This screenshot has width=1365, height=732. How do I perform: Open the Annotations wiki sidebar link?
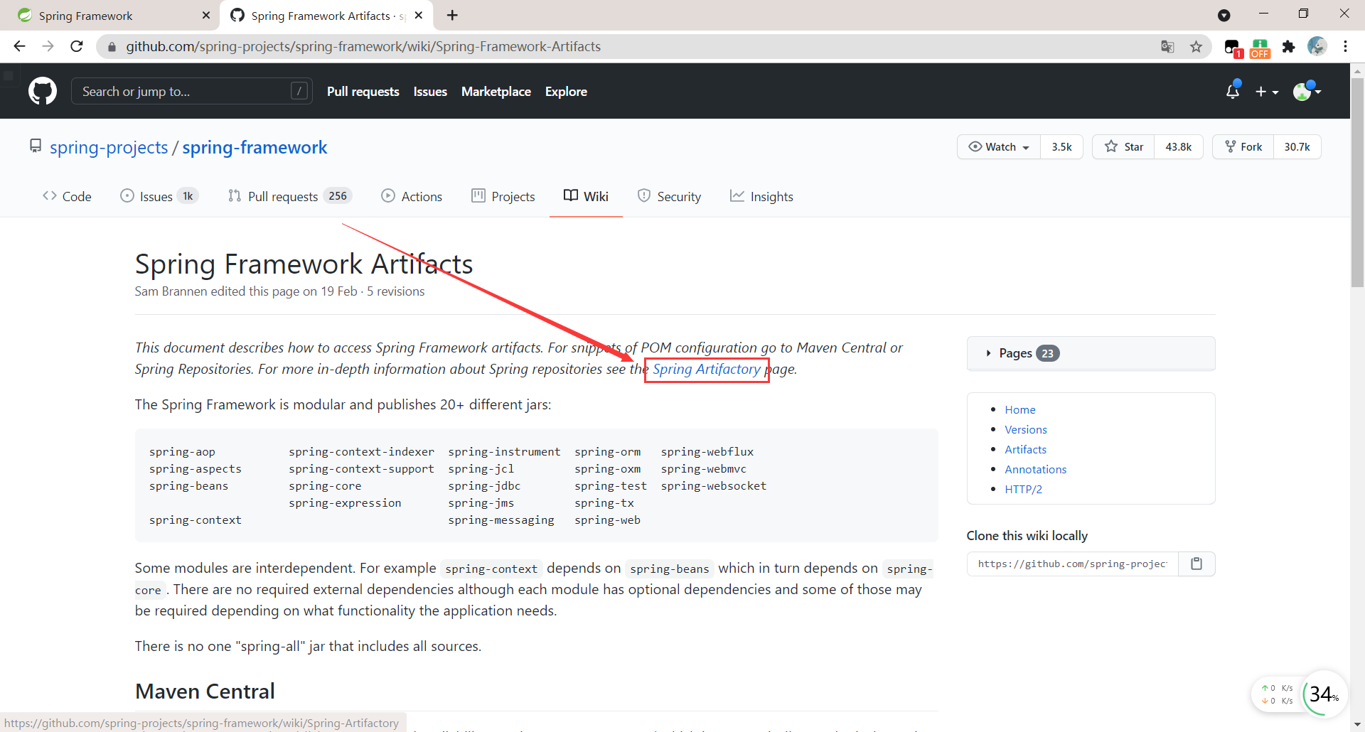tap(1035, 469)
